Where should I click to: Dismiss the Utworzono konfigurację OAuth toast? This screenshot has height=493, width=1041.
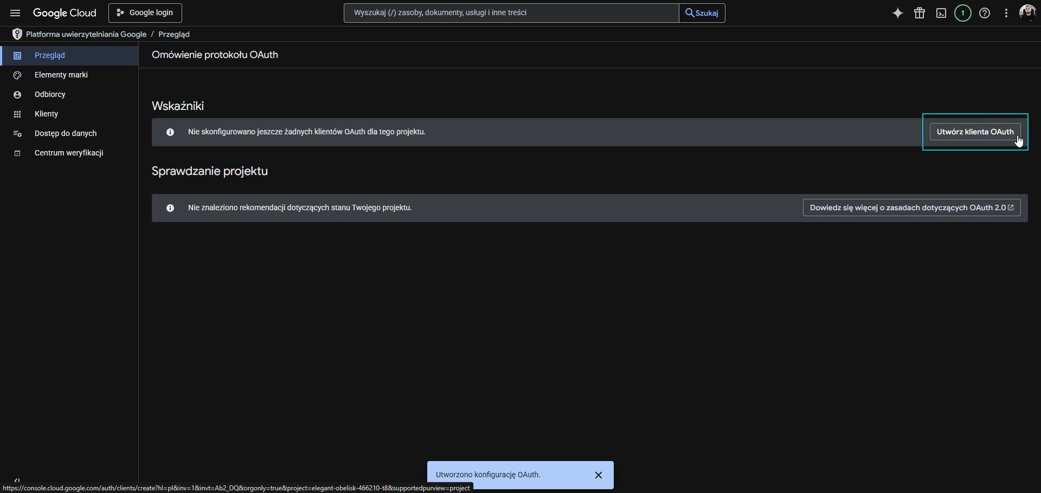(599, 475)
